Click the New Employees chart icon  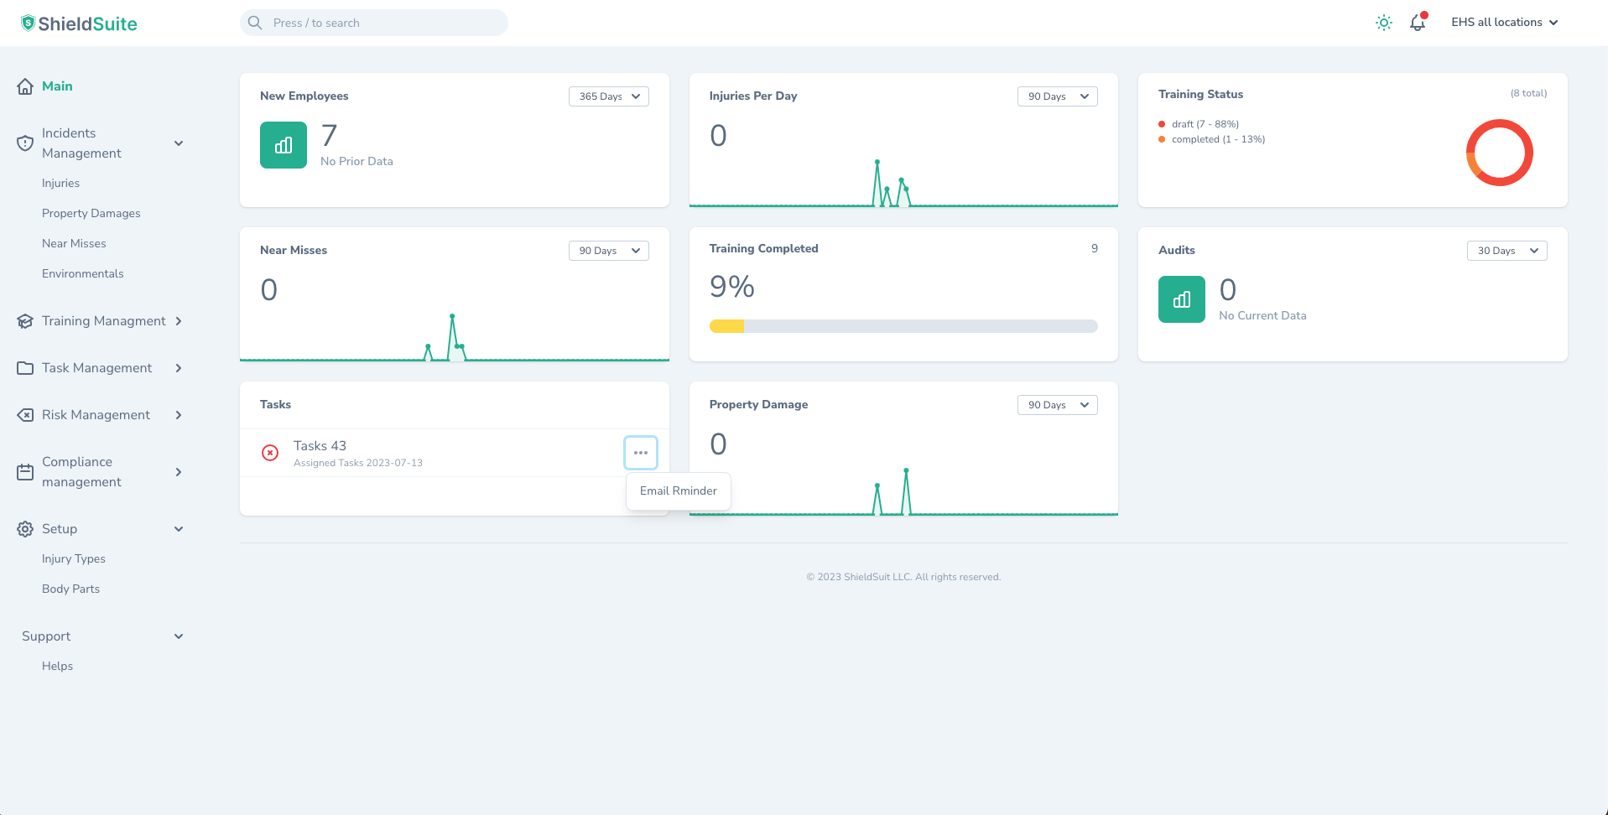284,145
